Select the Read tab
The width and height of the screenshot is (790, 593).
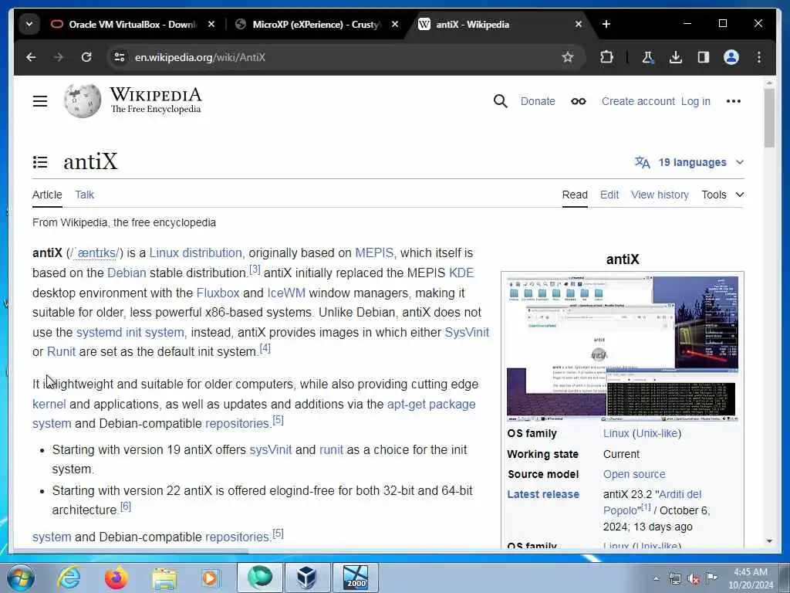tap(575, 195)
